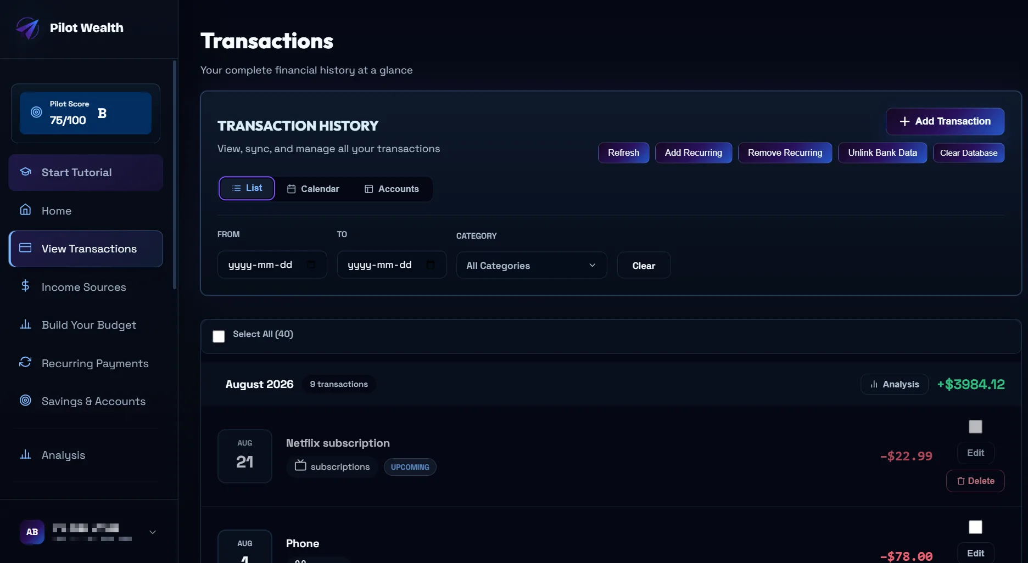Screen dimensions: 1028x563
Task: Click the 'August 2026' month heading
Action: coord(259,384)
